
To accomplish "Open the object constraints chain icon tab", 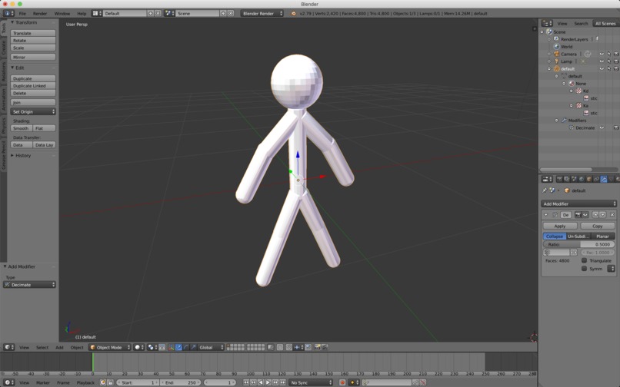I will pos(596,179).
